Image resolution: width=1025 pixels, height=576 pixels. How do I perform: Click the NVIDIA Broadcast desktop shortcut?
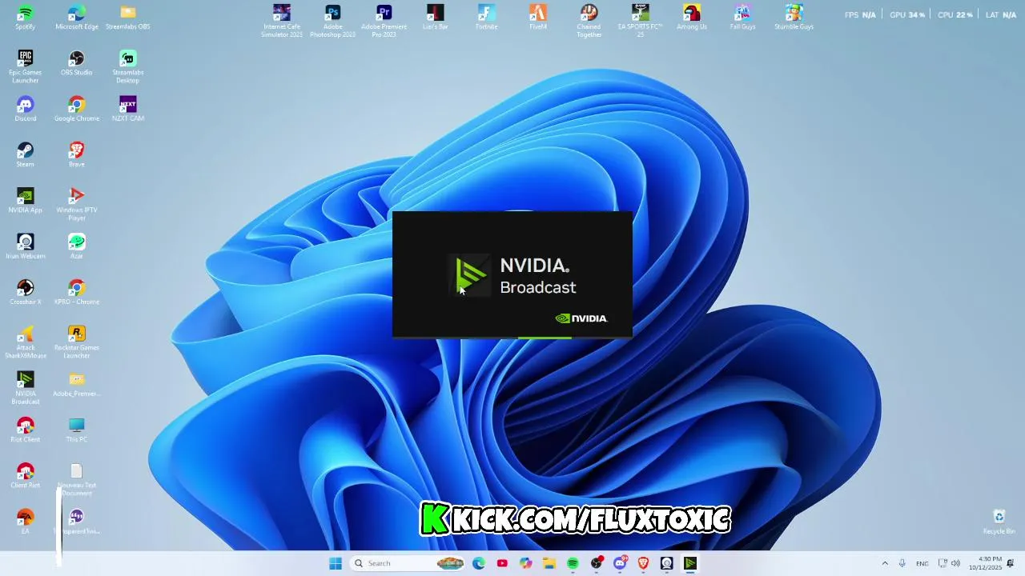pos(25,388)
